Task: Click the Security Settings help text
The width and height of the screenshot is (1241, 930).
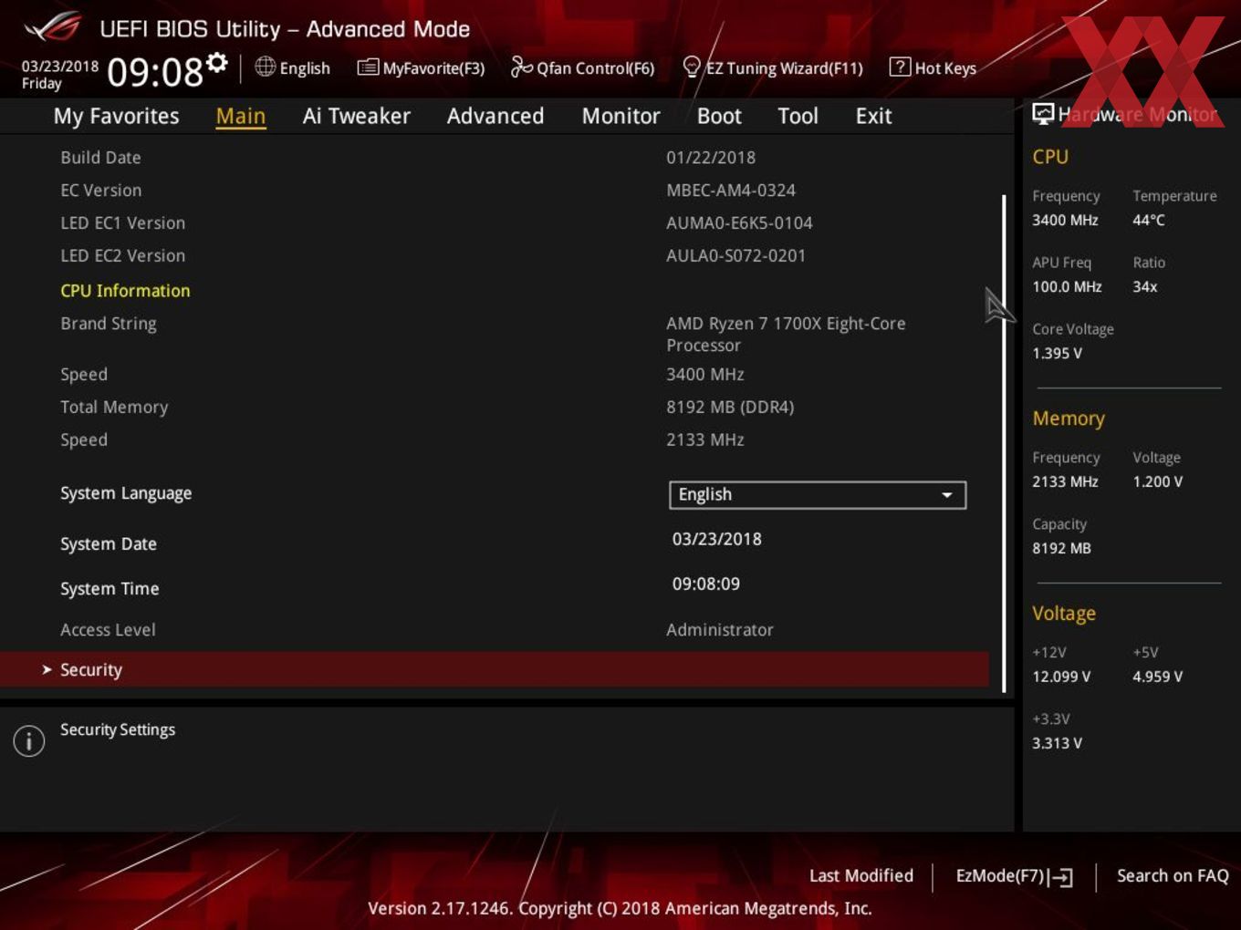Action: tap(118, 729)
